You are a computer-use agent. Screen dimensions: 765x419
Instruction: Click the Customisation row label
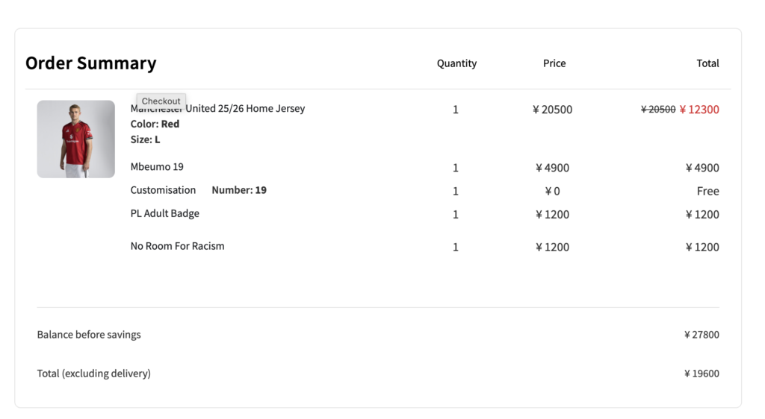[163, 190]
